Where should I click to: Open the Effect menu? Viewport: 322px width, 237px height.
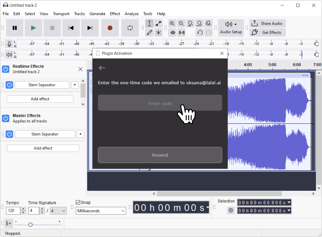115,14
